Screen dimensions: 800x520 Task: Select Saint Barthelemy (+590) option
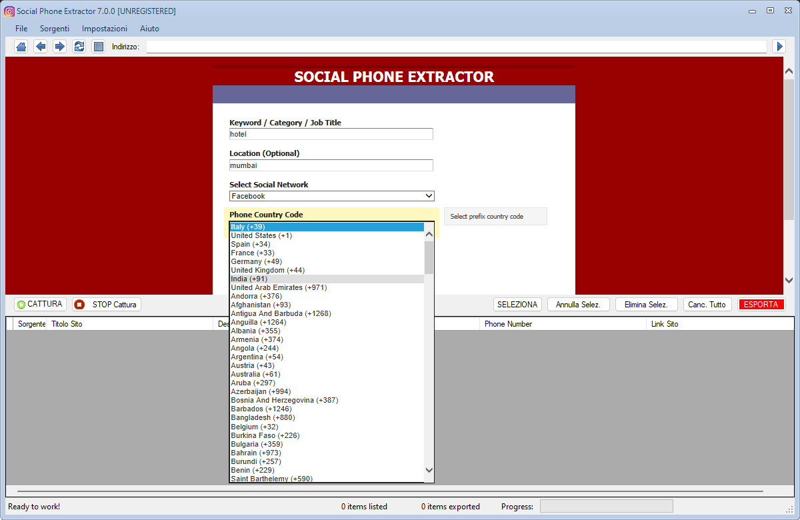[327, 478]
